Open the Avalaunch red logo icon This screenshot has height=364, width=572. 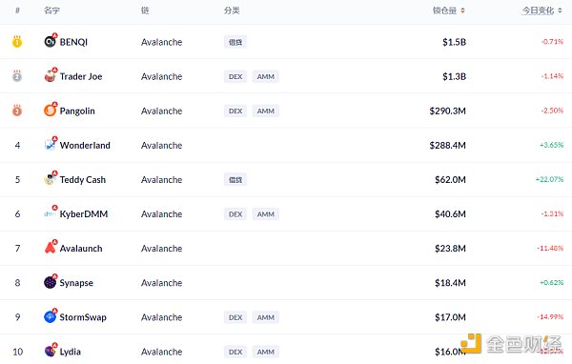[50, 248]
